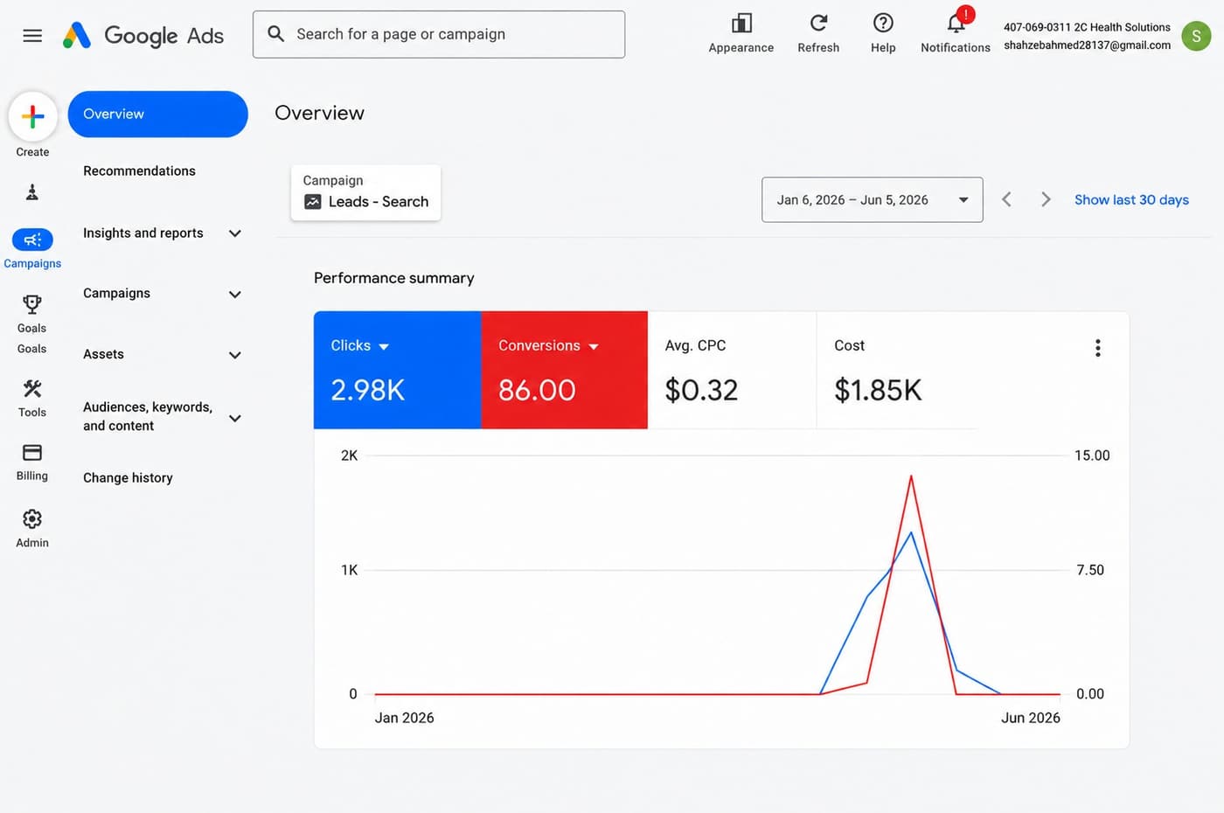Image resolution: width=1224 pixels, height=813 pixels.
Task: Select the Campaigns megaphone icon
Action: tap(32, 240)
